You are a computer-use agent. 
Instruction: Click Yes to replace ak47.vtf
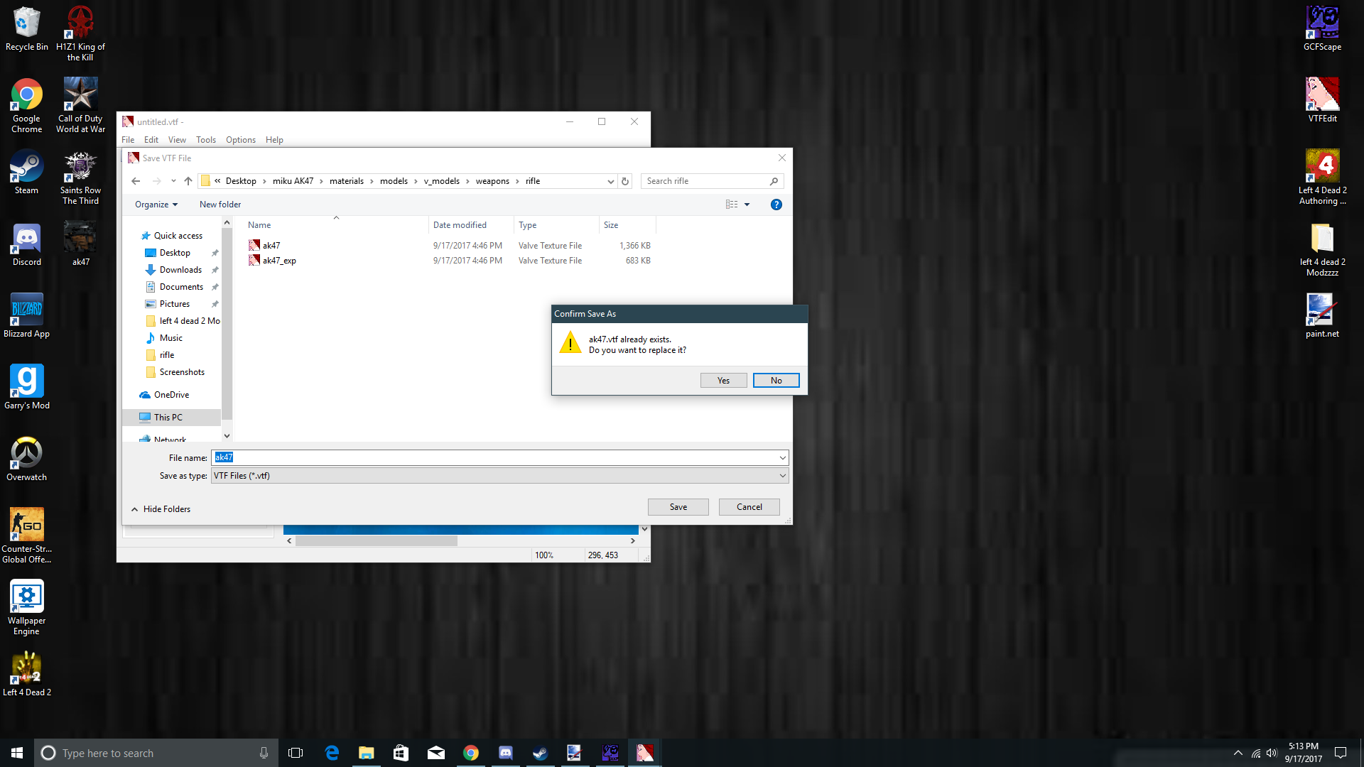[723, 381]
